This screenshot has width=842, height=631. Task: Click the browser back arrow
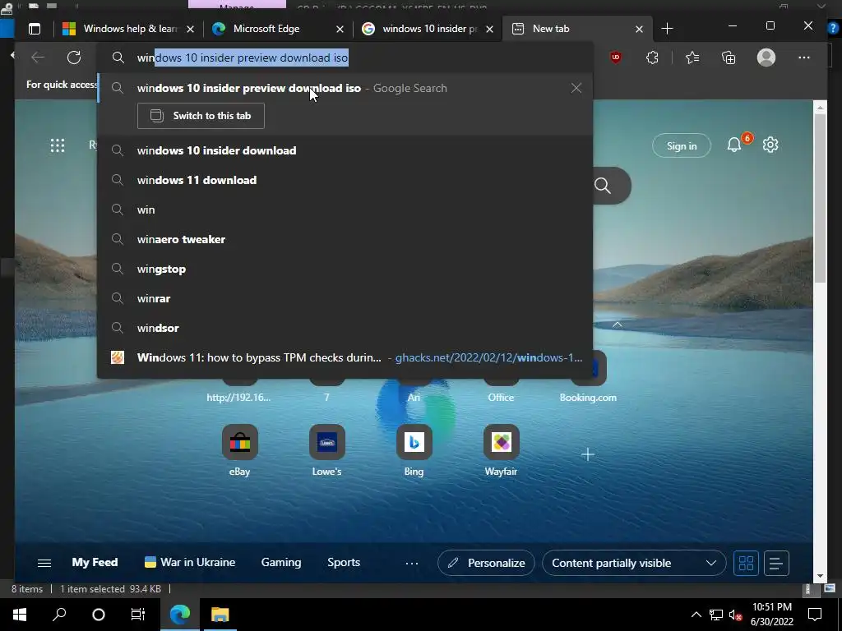[x=38, y=58]
